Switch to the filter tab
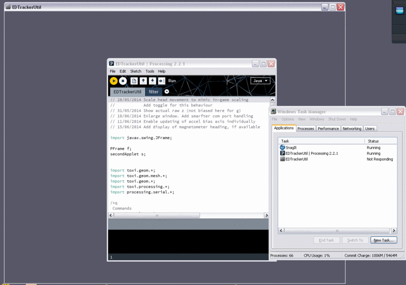Image resolution: width=406 pixels, height=285 pixels. pos(154,92)
